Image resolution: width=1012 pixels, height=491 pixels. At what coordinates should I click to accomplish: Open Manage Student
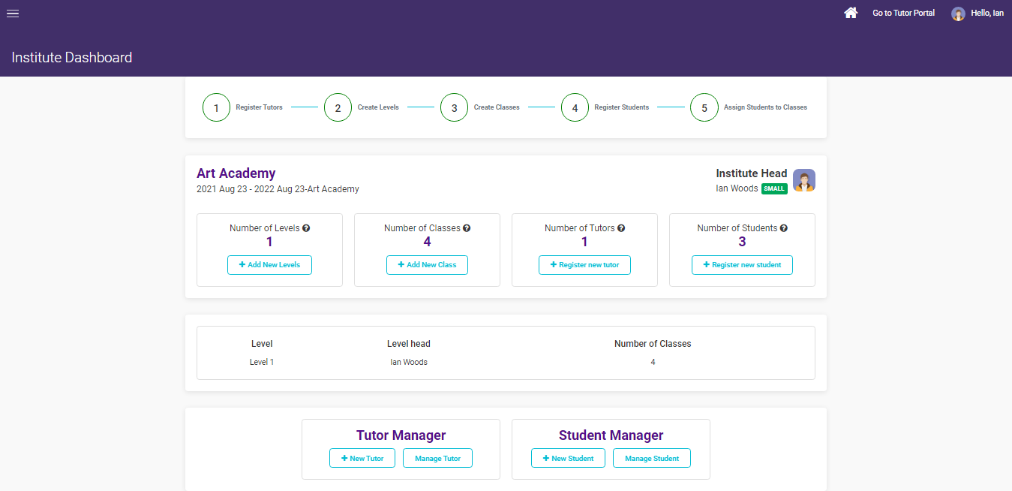tap(651, 458)
